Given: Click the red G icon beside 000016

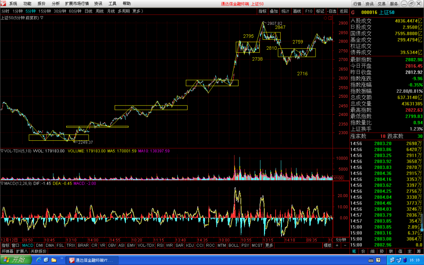Looking at the screenshot, I should click(353, 12).
